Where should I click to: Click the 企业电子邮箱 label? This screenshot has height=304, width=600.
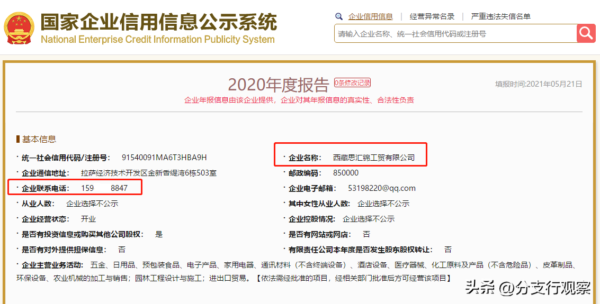[313, 188]
